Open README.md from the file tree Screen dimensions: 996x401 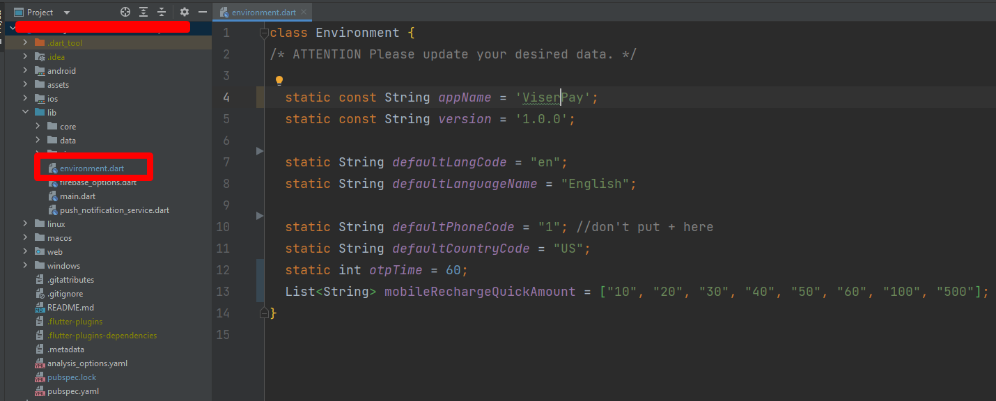70,308
